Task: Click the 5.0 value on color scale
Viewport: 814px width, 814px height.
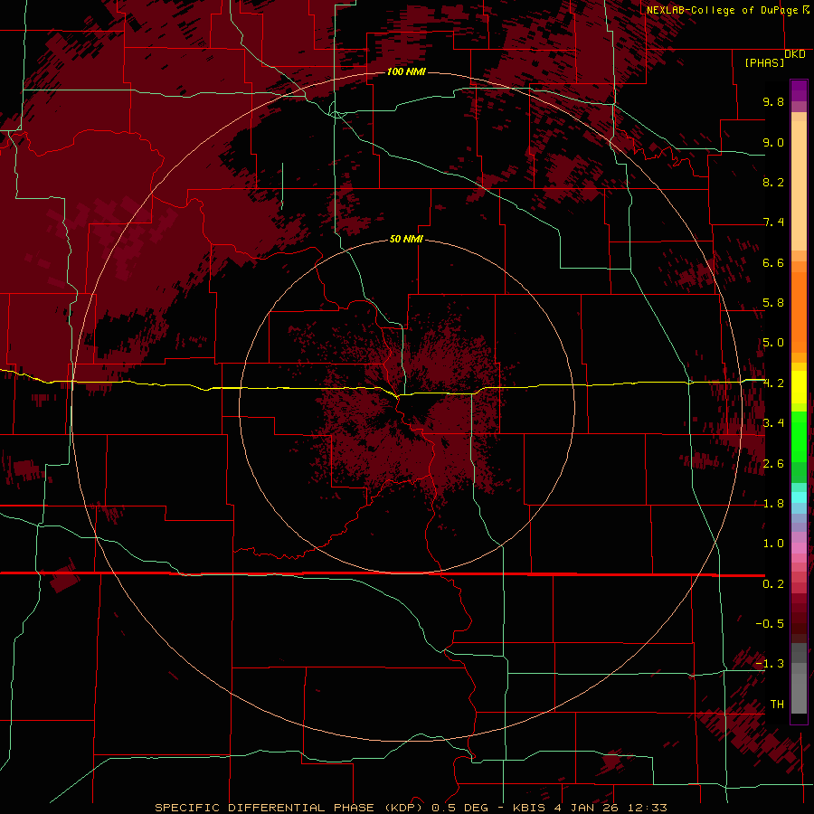Action: click(x=773, y=343)
